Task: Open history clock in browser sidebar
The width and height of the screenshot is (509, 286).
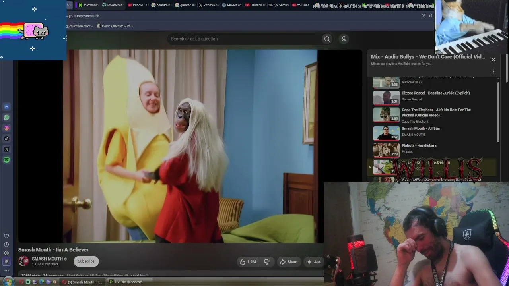Action: [6, 245]
